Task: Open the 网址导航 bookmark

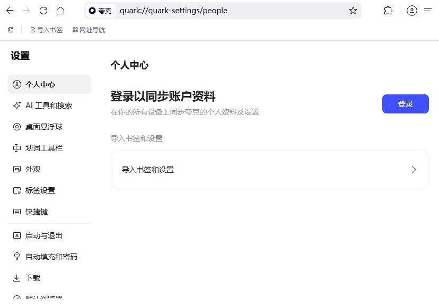Action: coord(89,30)
